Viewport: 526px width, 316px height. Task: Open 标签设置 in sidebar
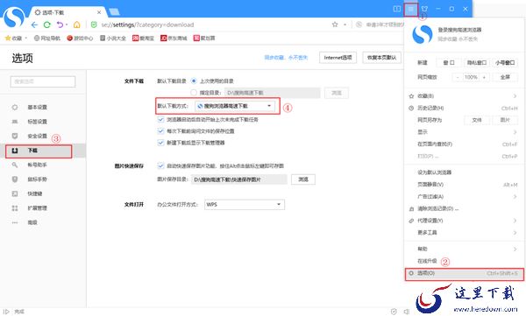click(37, 122)
